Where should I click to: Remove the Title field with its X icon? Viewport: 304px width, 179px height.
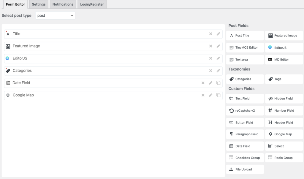pos(210,34)
